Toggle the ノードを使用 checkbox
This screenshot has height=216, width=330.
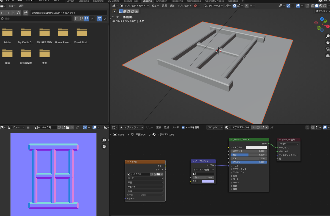(x=183, y=127)
